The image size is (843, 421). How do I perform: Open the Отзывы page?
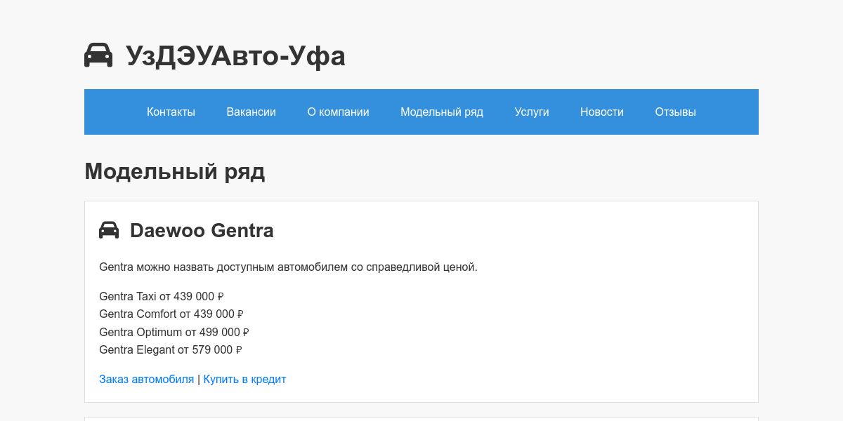[x=675, y=112]
